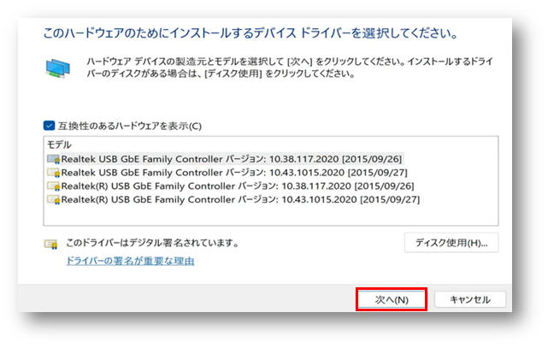Click driver icon of Realtek(R) 10.38.117.2020 row
The height and width of the screenshot is (348, 548).
coord(54,186)
